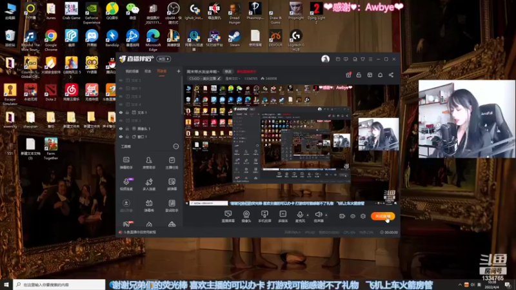Open the danmaku assistant tool
The height and width of the screenshot is (290, 516).
[126, 163]
